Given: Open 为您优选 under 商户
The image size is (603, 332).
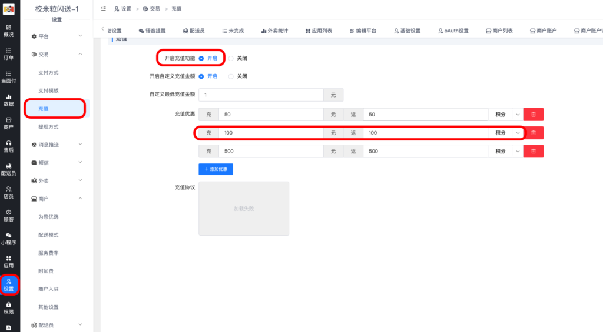Looking at the screenshot, I should 48,217.
